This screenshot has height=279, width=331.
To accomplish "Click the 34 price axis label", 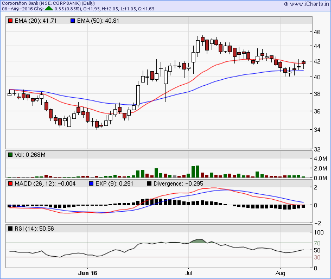I will (x=317, y=130).
